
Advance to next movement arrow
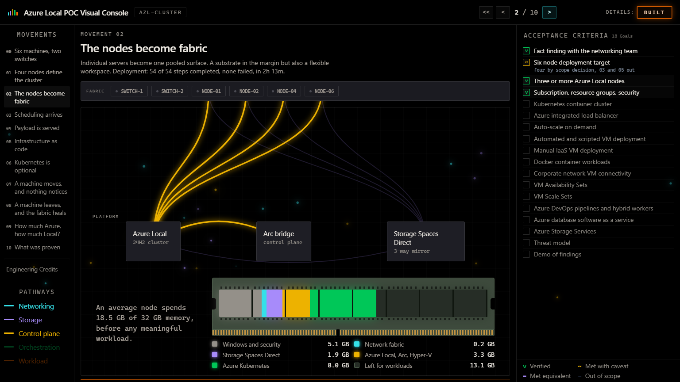click(x=549, y=12)
